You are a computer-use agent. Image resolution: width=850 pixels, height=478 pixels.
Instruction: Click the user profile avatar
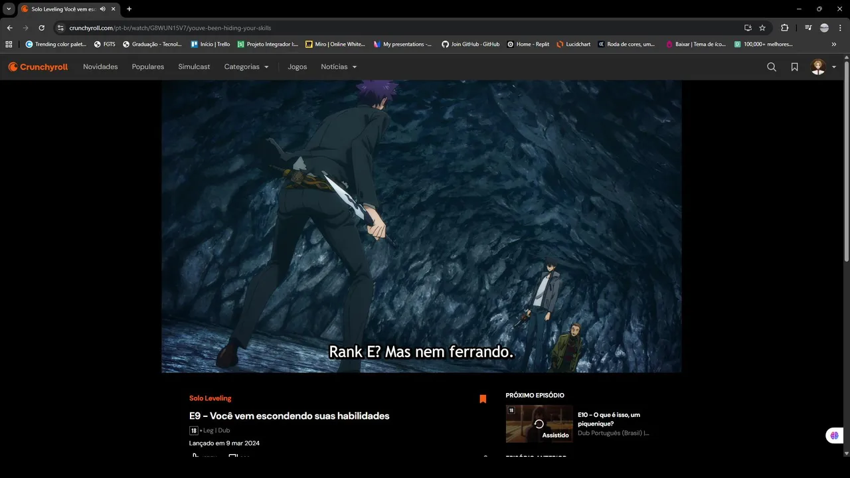[x=818, y=67]
